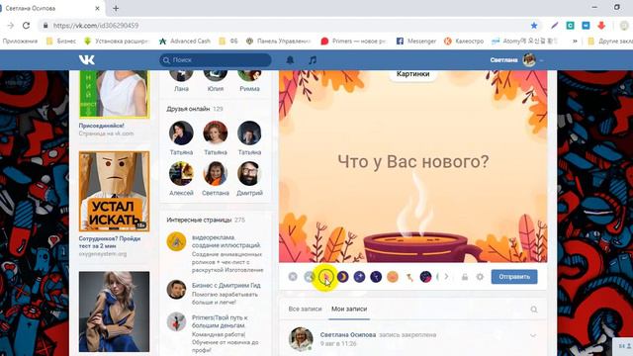Click the purple pen extension icon
Image resolution: width=633 pixels, height=356 pixels.
click(554, 26)
